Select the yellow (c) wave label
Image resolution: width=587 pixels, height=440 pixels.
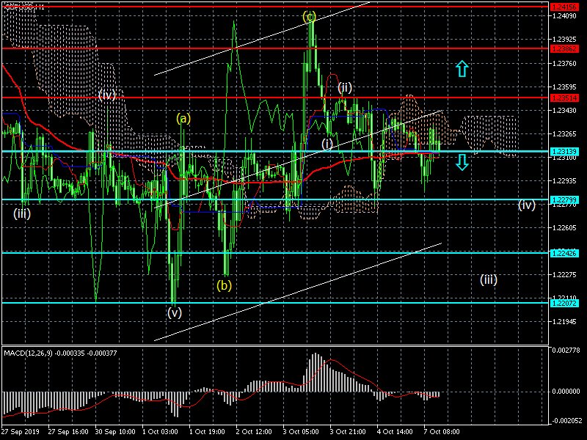coord(310,16)
